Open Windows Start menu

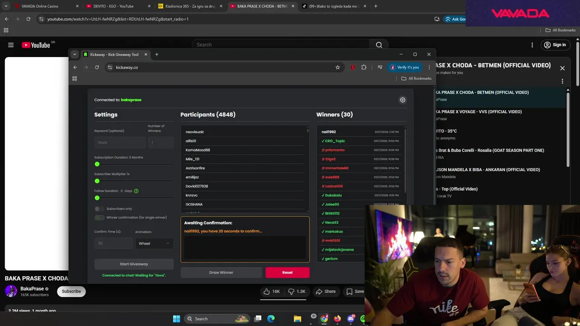click(176, 319)
